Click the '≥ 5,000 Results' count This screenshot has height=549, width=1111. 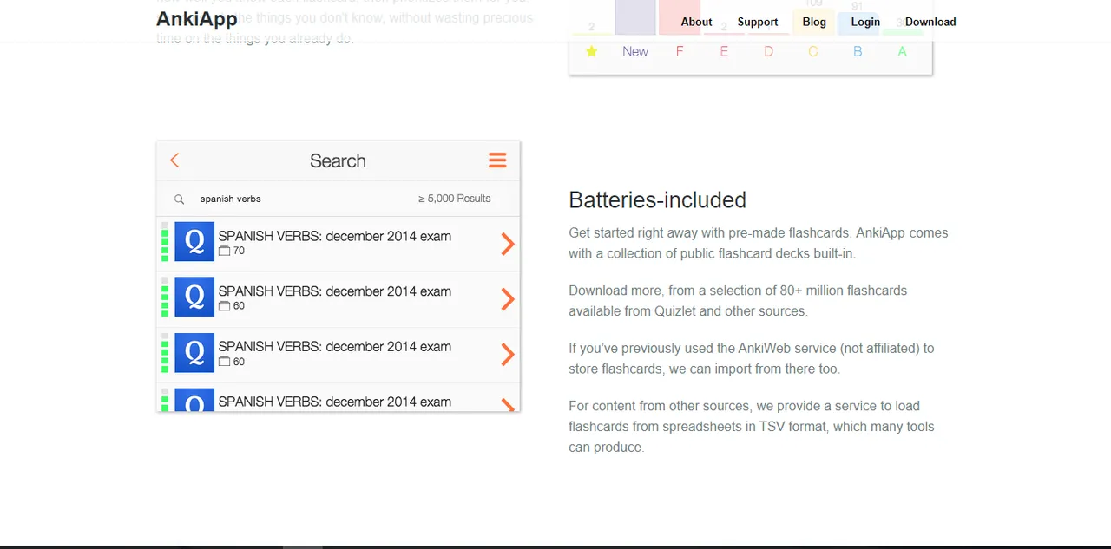coord(454,199)
